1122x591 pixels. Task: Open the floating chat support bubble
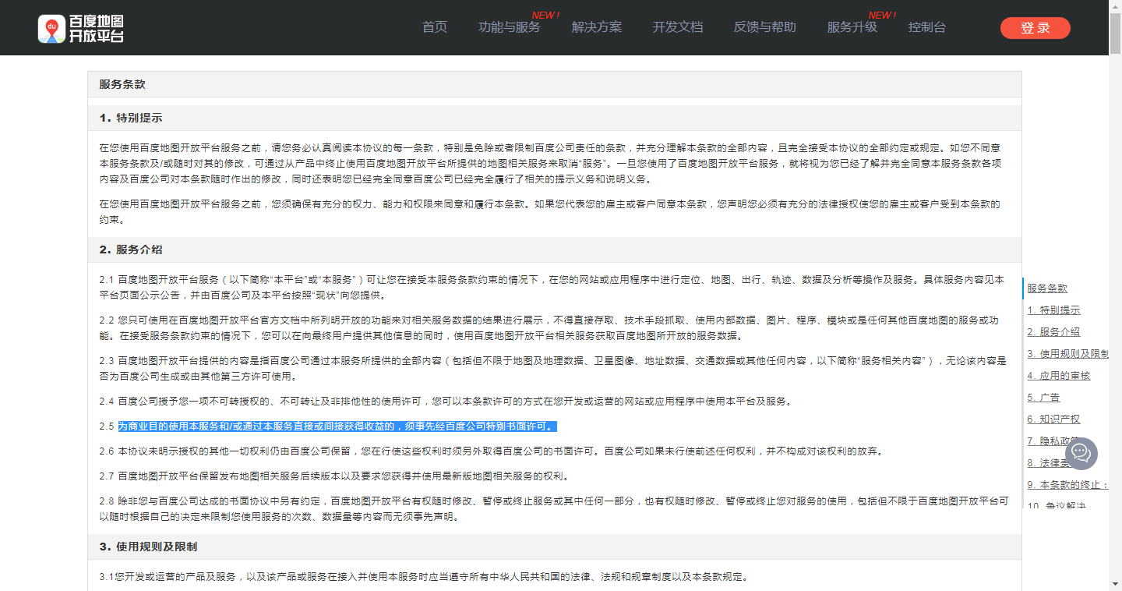pos(1081,453)
